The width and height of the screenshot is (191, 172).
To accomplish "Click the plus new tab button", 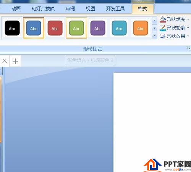I will (15, 61).
